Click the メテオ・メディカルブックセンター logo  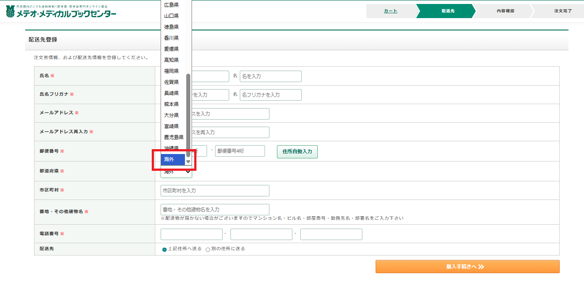pyautogui.click(x=61, y=11)
